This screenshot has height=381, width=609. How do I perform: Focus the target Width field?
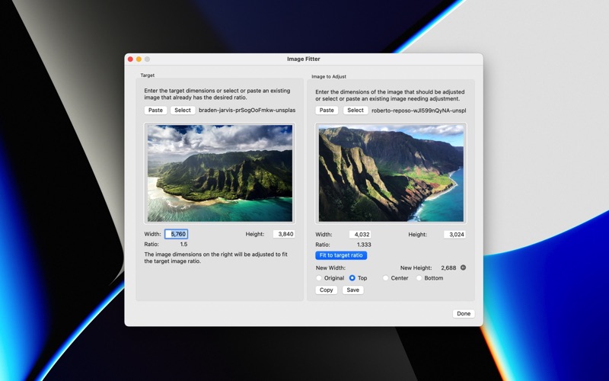(x=176, y=234)
